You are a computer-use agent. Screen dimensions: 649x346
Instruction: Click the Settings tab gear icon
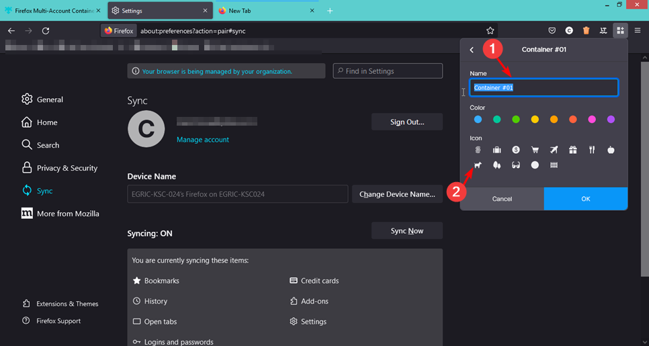(116, 11)
